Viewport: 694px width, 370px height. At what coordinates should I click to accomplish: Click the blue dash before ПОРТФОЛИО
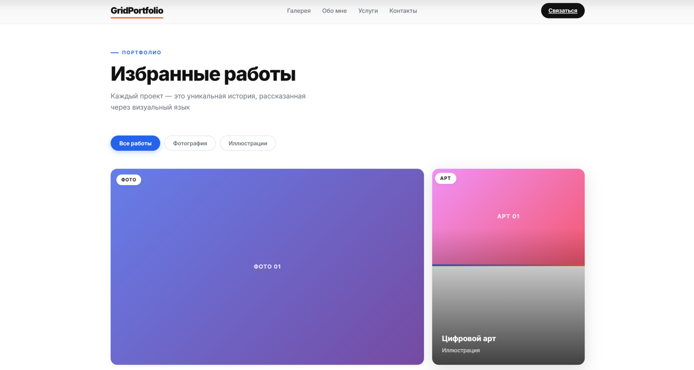click(x=115, y=53)
